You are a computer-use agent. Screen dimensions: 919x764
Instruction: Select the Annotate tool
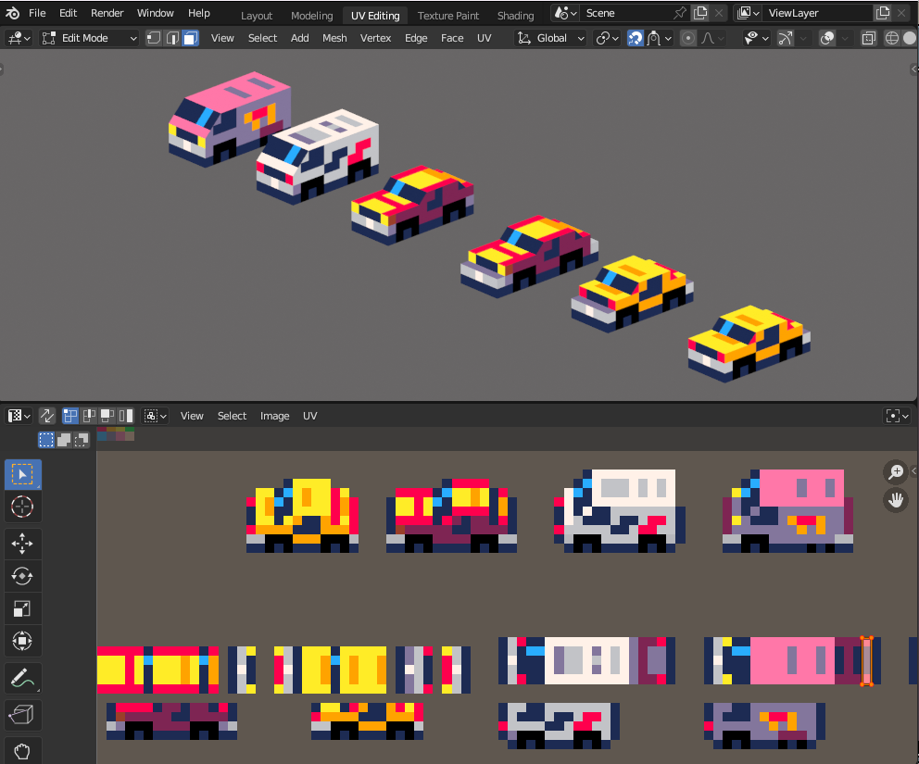pos(22,679)
